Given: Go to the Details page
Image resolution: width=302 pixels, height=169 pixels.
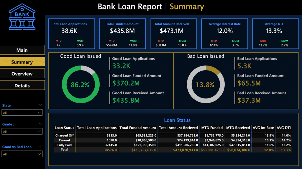Looking at the screenshot, I should (x=22, y=86).
